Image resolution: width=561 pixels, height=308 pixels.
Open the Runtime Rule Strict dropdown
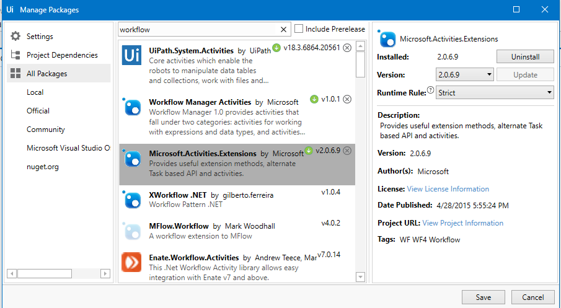495,93
